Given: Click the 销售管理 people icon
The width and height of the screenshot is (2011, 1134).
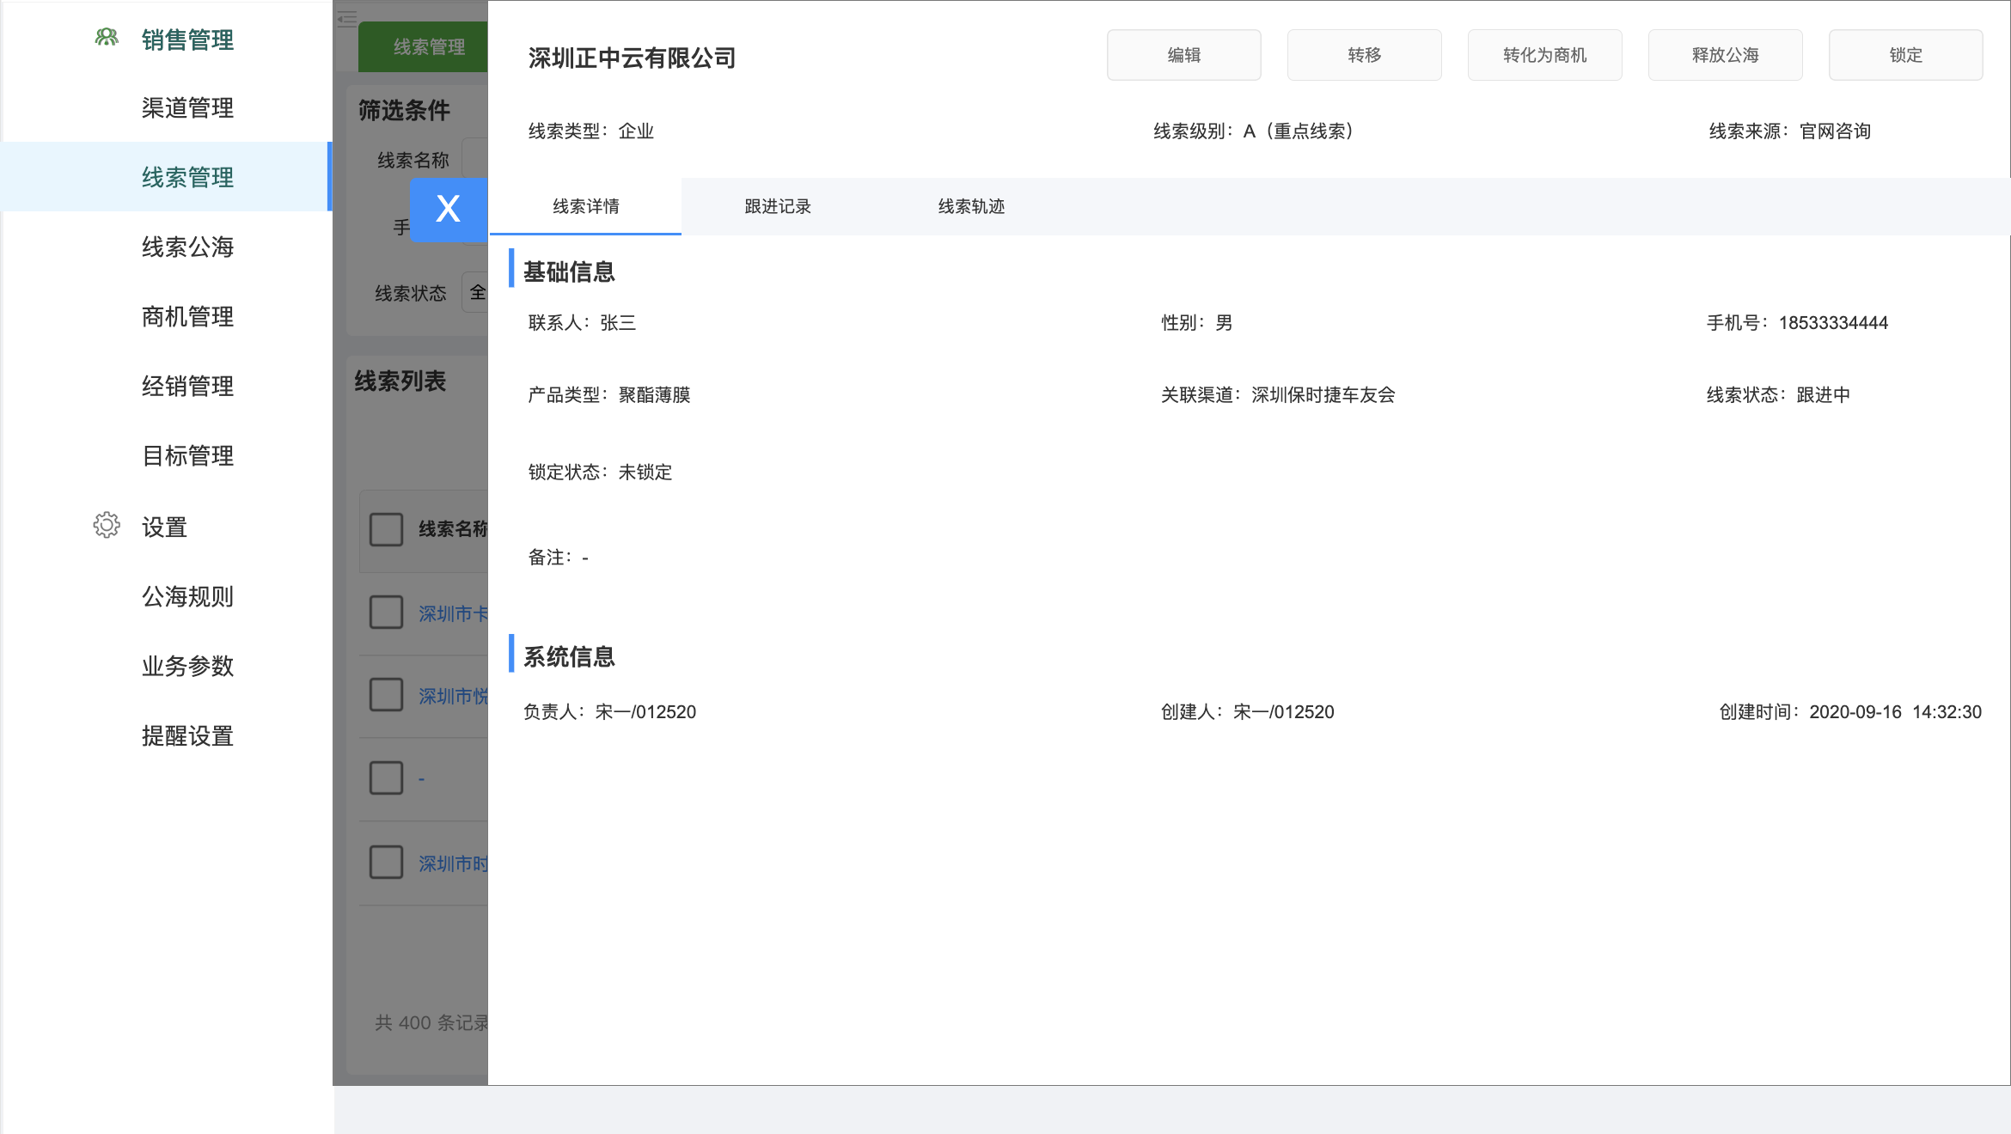Looking at the screenshot, I should click(107, 38).
